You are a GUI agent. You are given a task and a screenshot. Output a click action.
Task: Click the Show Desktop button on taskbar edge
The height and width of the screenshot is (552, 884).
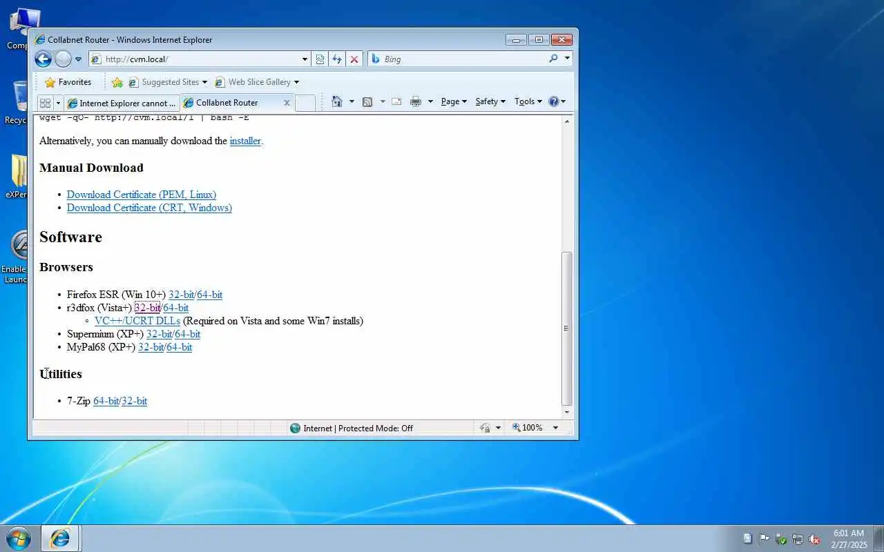[x=878, y=539]
